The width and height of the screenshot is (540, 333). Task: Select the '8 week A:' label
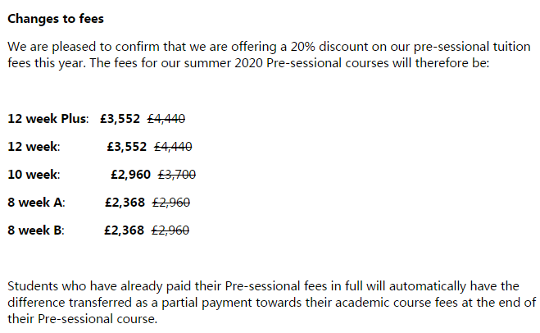[36, 203]
